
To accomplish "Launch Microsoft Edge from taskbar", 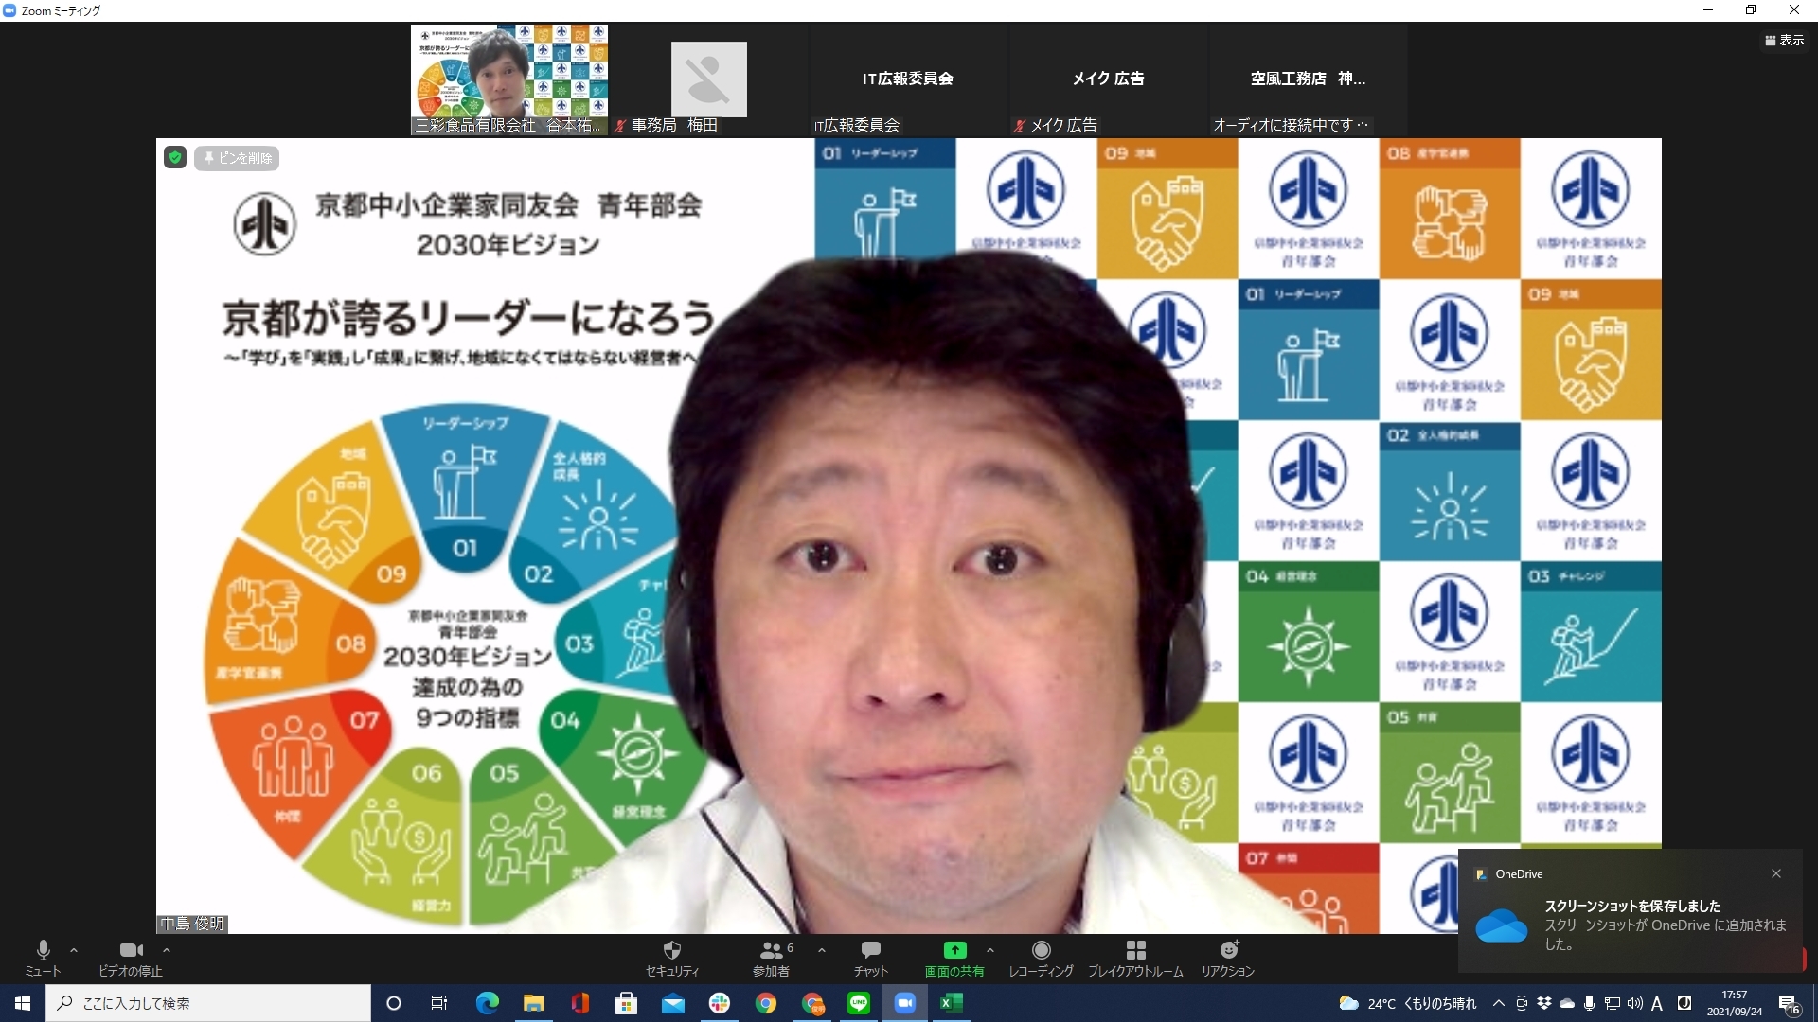I will click(487, 1003).
